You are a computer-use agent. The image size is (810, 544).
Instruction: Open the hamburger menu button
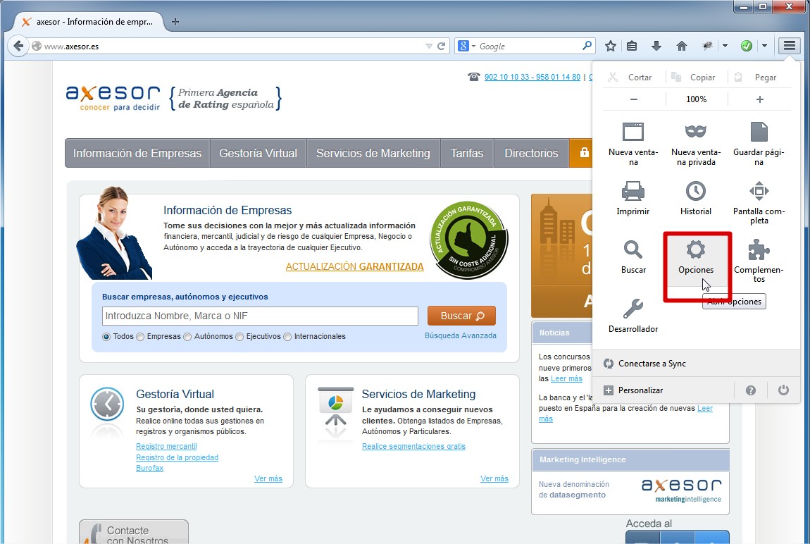[790, 46]
